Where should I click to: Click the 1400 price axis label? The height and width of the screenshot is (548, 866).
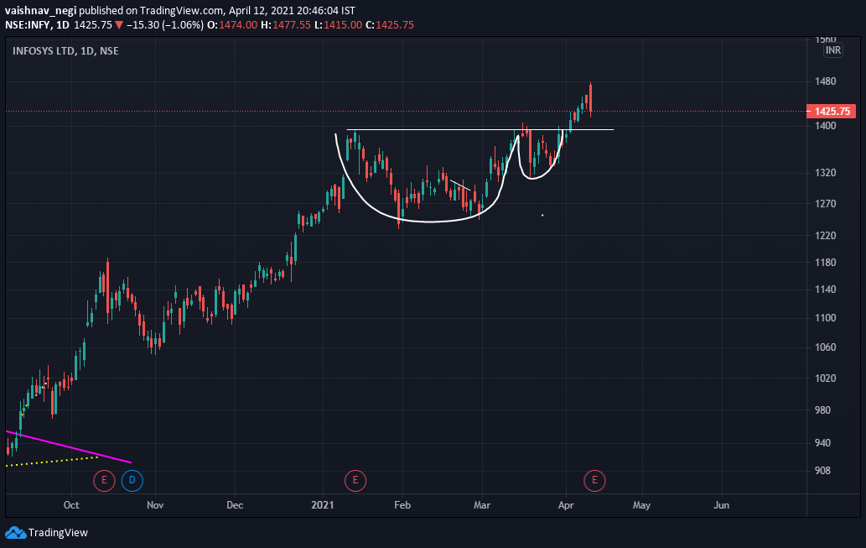pos(826,126)
